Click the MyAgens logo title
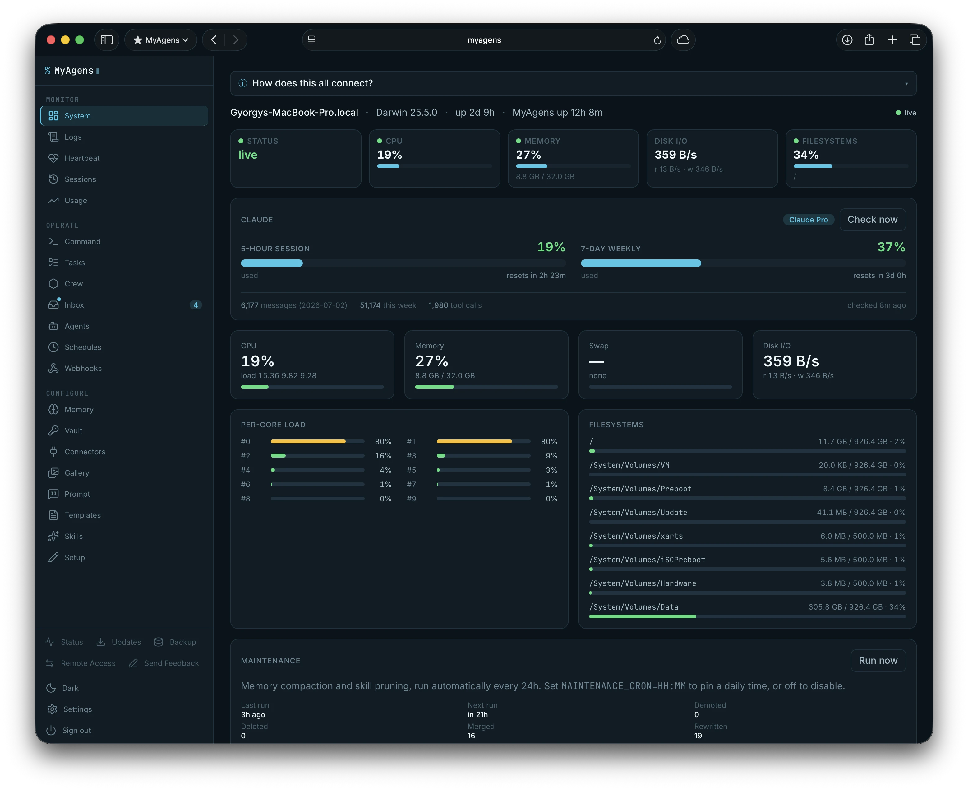968x790 pixels. coord(72,70)
